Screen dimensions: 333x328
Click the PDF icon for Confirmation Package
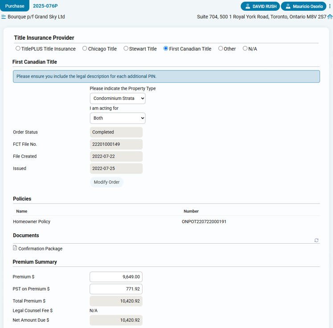click(x=15, y=248)
